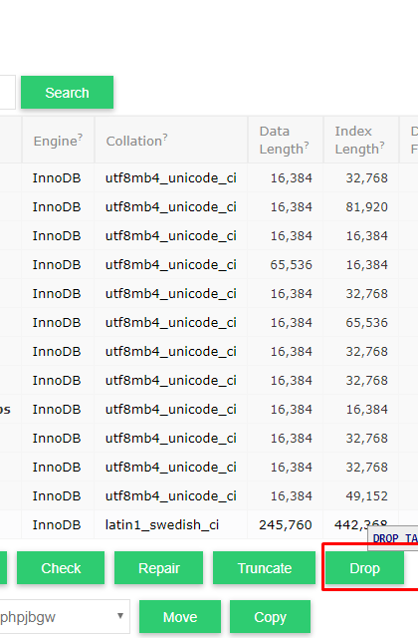Click the search text input field

pyautogui.click(x=7, y=93)
